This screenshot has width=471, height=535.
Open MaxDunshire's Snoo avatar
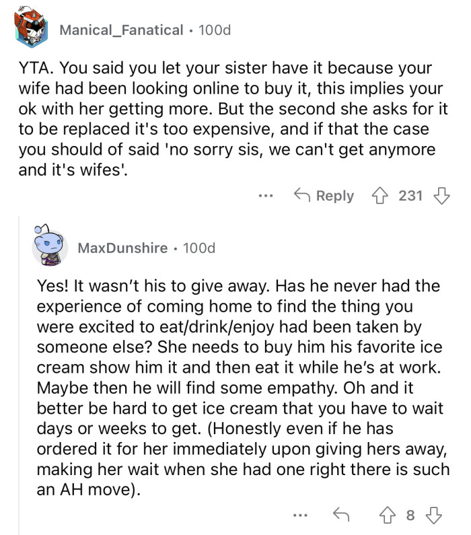point(50,247)
